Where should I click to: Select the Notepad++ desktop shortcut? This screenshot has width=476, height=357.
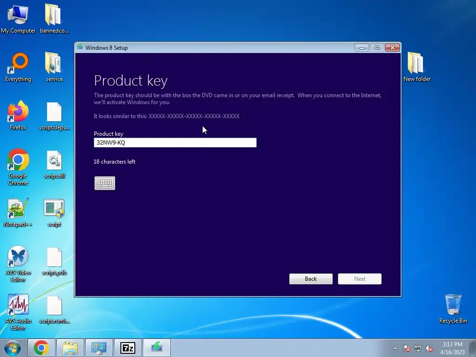[18, 212]
